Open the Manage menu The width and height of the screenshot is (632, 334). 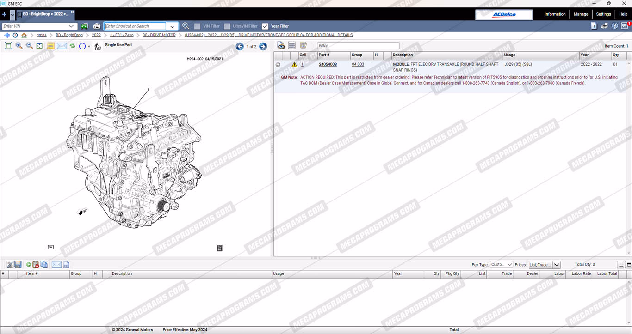coord(581,14)
